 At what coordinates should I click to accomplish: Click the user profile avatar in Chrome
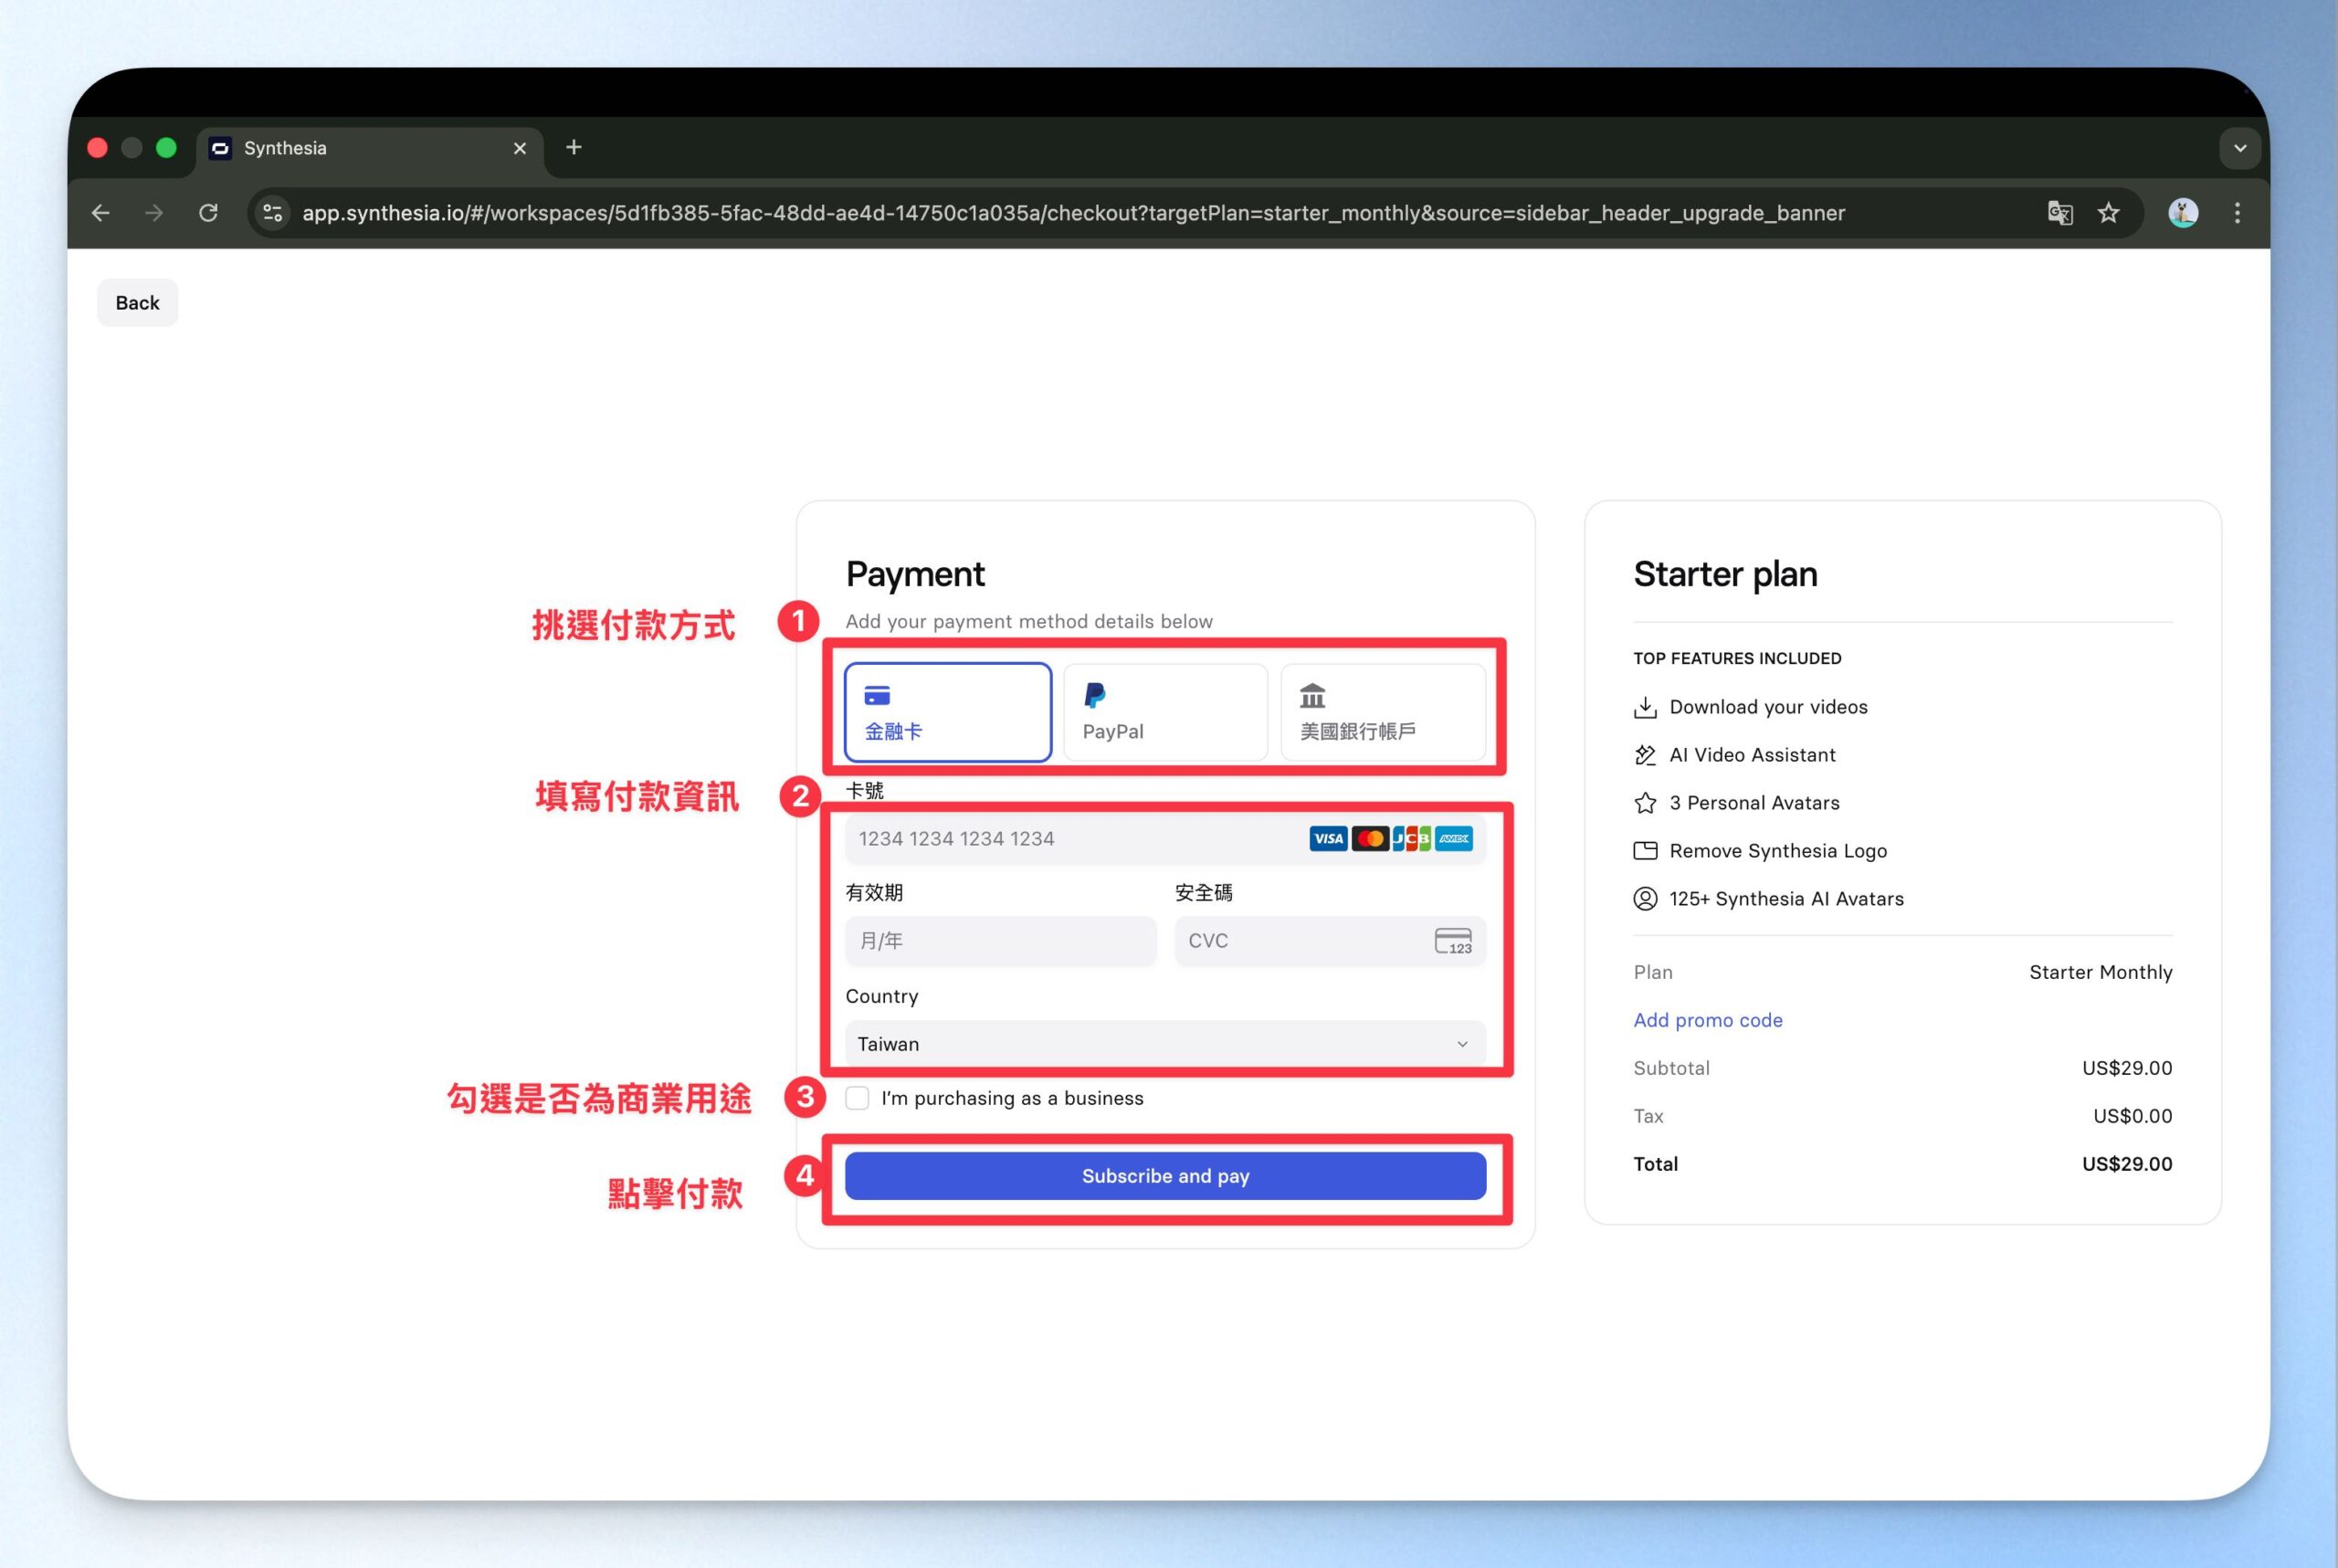point(2182,213)
